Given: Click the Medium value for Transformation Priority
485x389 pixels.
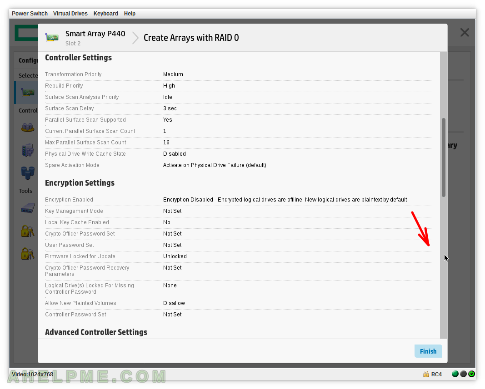Looking at the screenshot, I should pos(173,74).
